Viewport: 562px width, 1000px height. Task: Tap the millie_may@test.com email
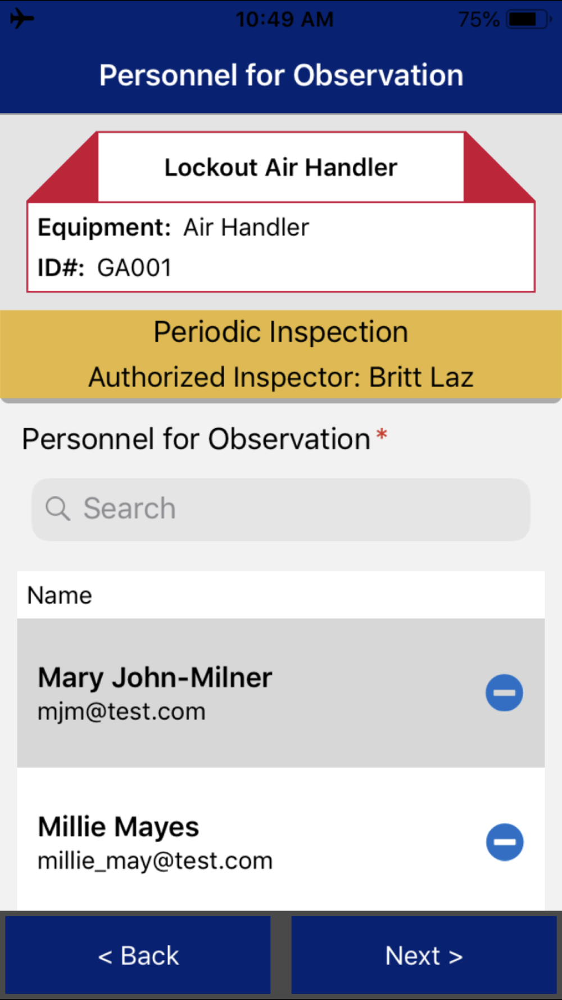pos(155,861)
